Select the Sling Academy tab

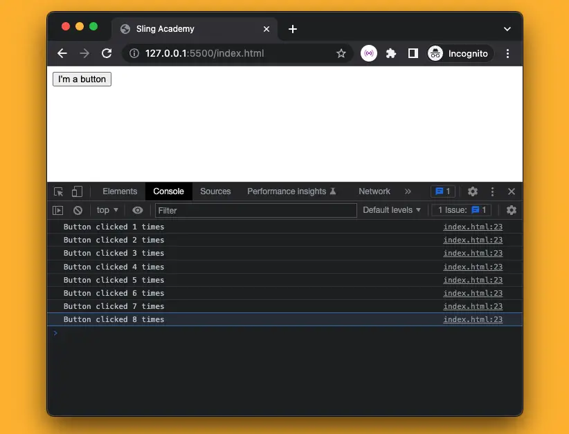[x=195, y=29]
